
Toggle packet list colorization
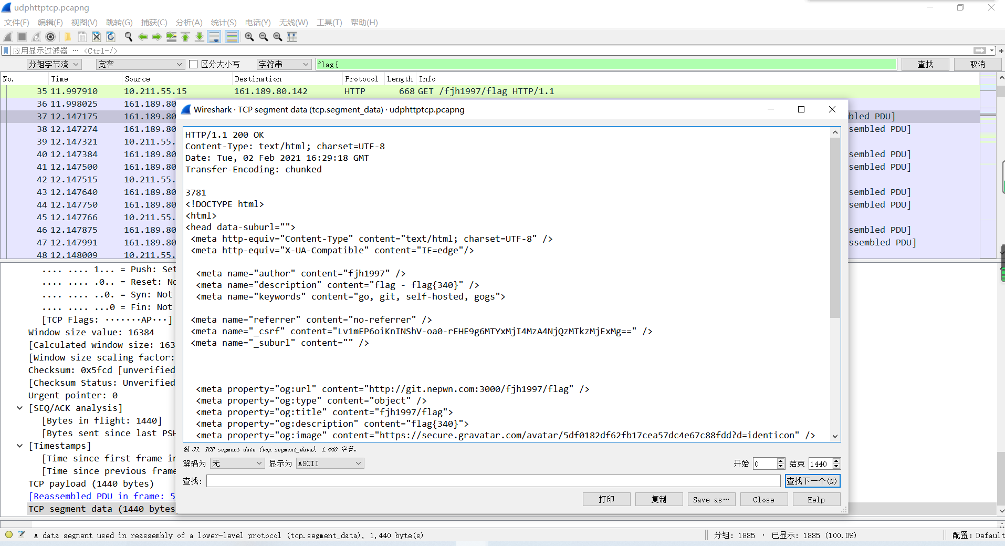pyautogui.click(x=232, y=37)
